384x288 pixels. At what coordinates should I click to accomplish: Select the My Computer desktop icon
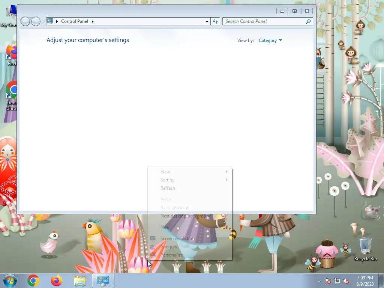point(9,16)
